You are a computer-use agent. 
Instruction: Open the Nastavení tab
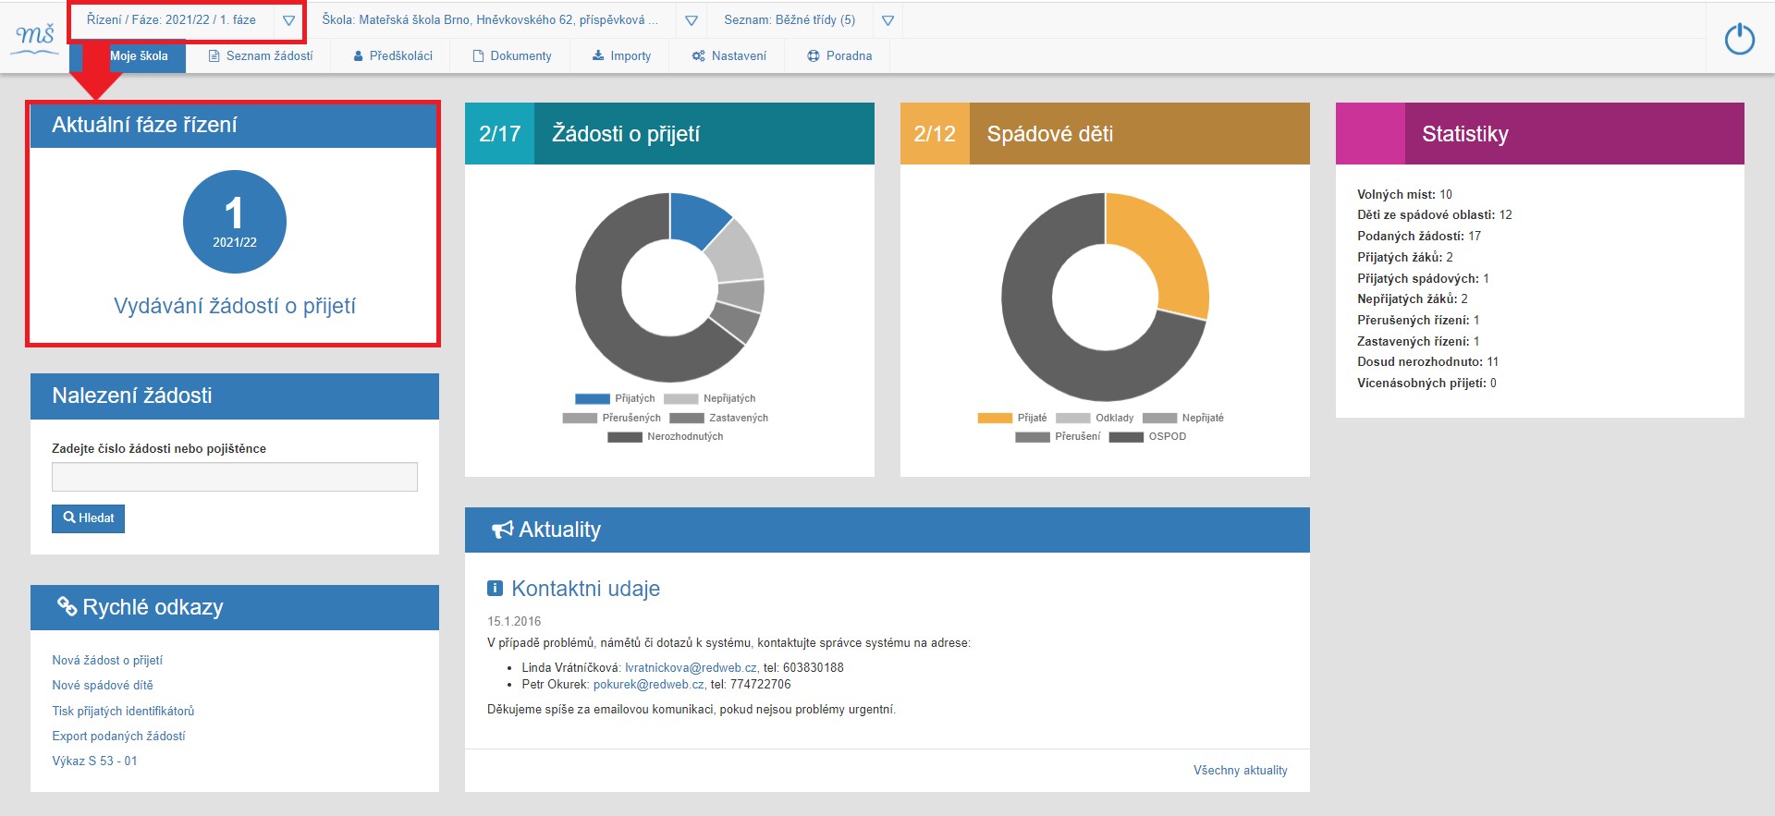coord(729,56)
